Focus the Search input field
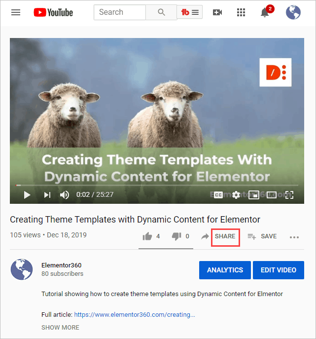The height and width of the screenshot is (339, 316). tap(120, 12)
